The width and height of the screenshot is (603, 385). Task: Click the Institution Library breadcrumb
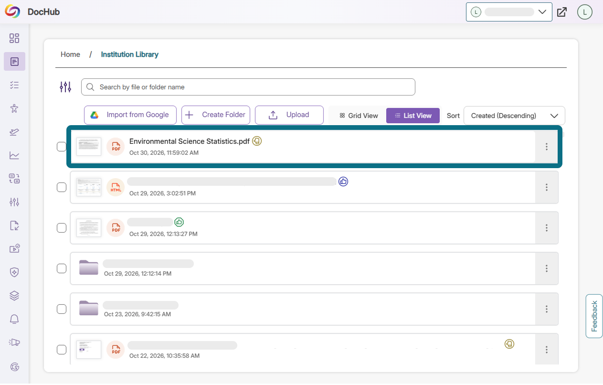[129, 54]
